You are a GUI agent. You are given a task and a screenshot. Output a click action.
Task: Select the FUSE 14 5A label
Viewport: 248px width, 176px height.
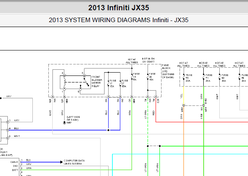136,77
